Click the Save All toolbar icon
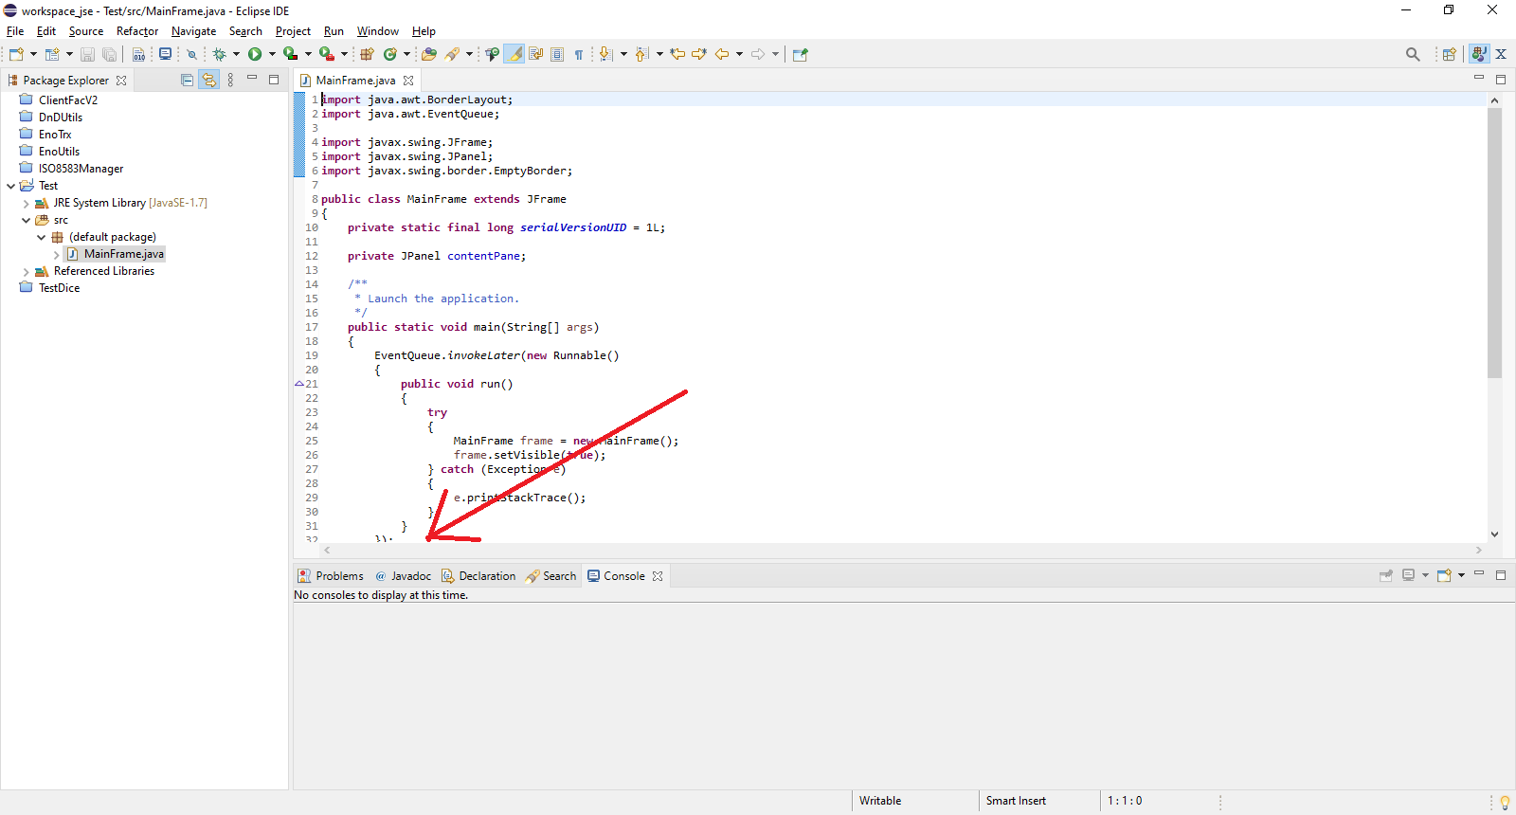The height and width of the screenshot is (815, 1516). [109, 54]
